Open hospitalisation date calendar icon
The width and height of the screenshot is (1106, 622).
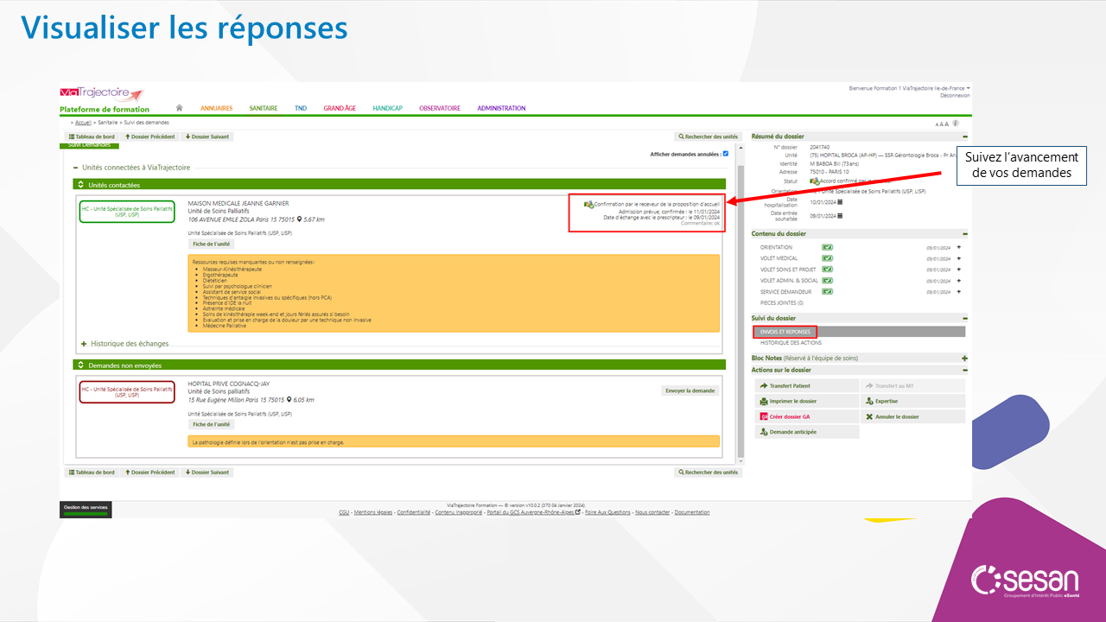[x=839, y=201]
